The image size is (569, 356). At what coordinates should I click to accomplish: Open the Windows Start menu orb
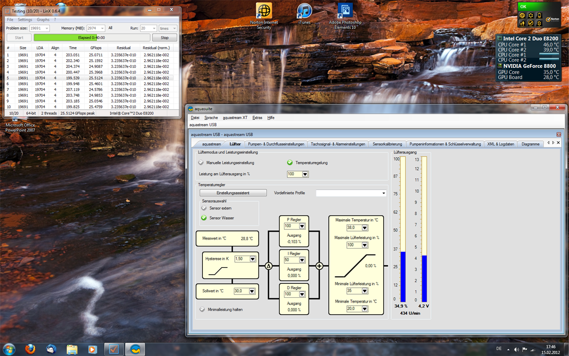(x=9, y=349)
